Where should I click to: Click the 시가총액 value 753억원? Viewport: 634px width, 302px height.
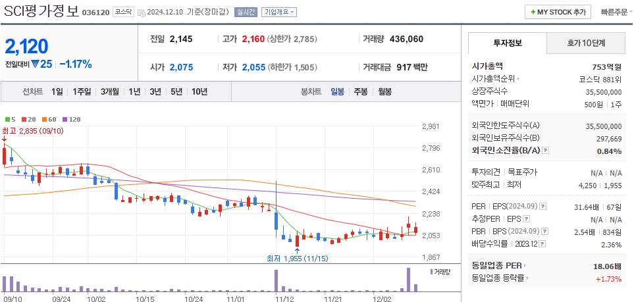(x=606, y=67)
